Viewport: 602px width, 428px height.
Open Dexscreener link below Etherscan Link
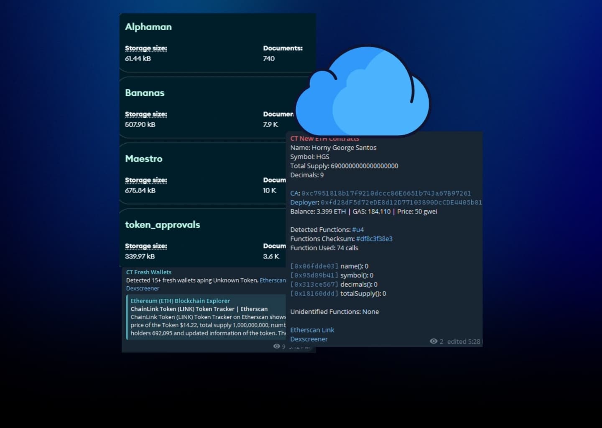[309, 339]
